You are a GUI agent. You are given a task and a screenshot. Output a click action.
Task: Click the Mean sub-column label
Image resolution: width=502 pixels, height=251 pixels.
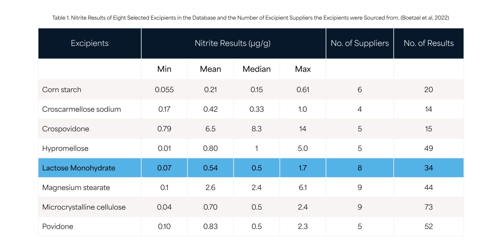[210, 69]
